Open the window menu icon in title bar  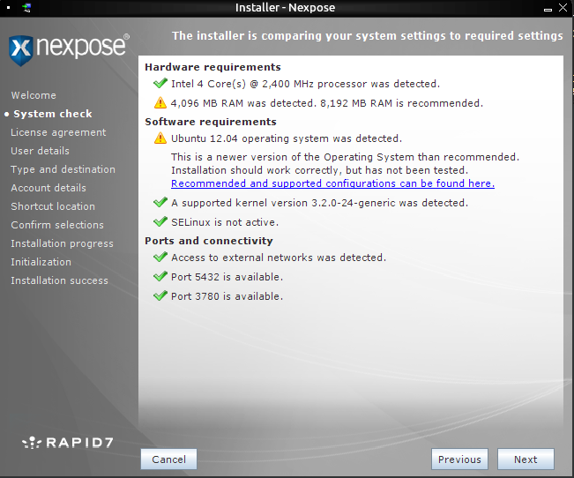coord(8,7)
